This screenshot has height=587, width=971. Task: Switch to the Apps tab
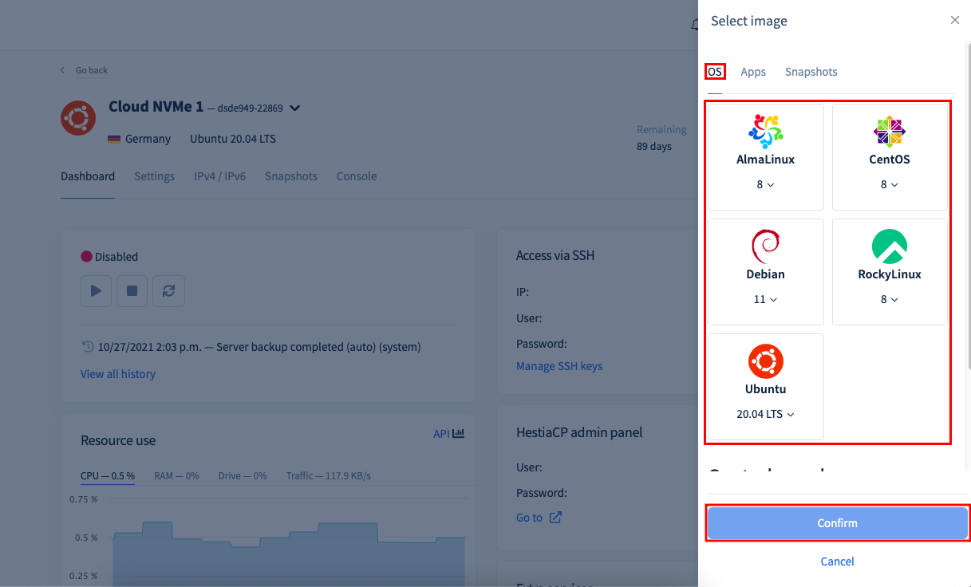click(753, 72)
